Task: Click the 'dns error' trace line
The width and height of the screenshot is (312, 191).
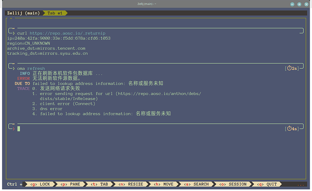Action: tap(47, 109)
